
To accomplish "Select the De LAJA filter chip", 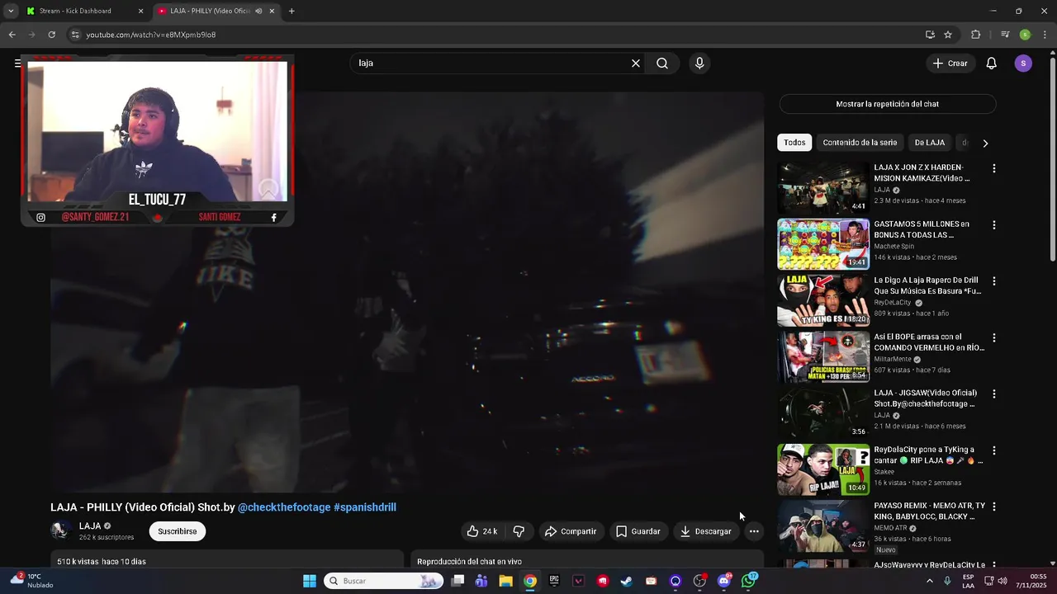I will 930,143.
